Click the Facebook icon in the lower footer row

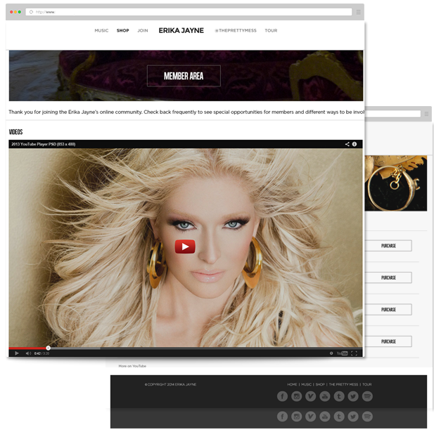[x=282, y=417]
